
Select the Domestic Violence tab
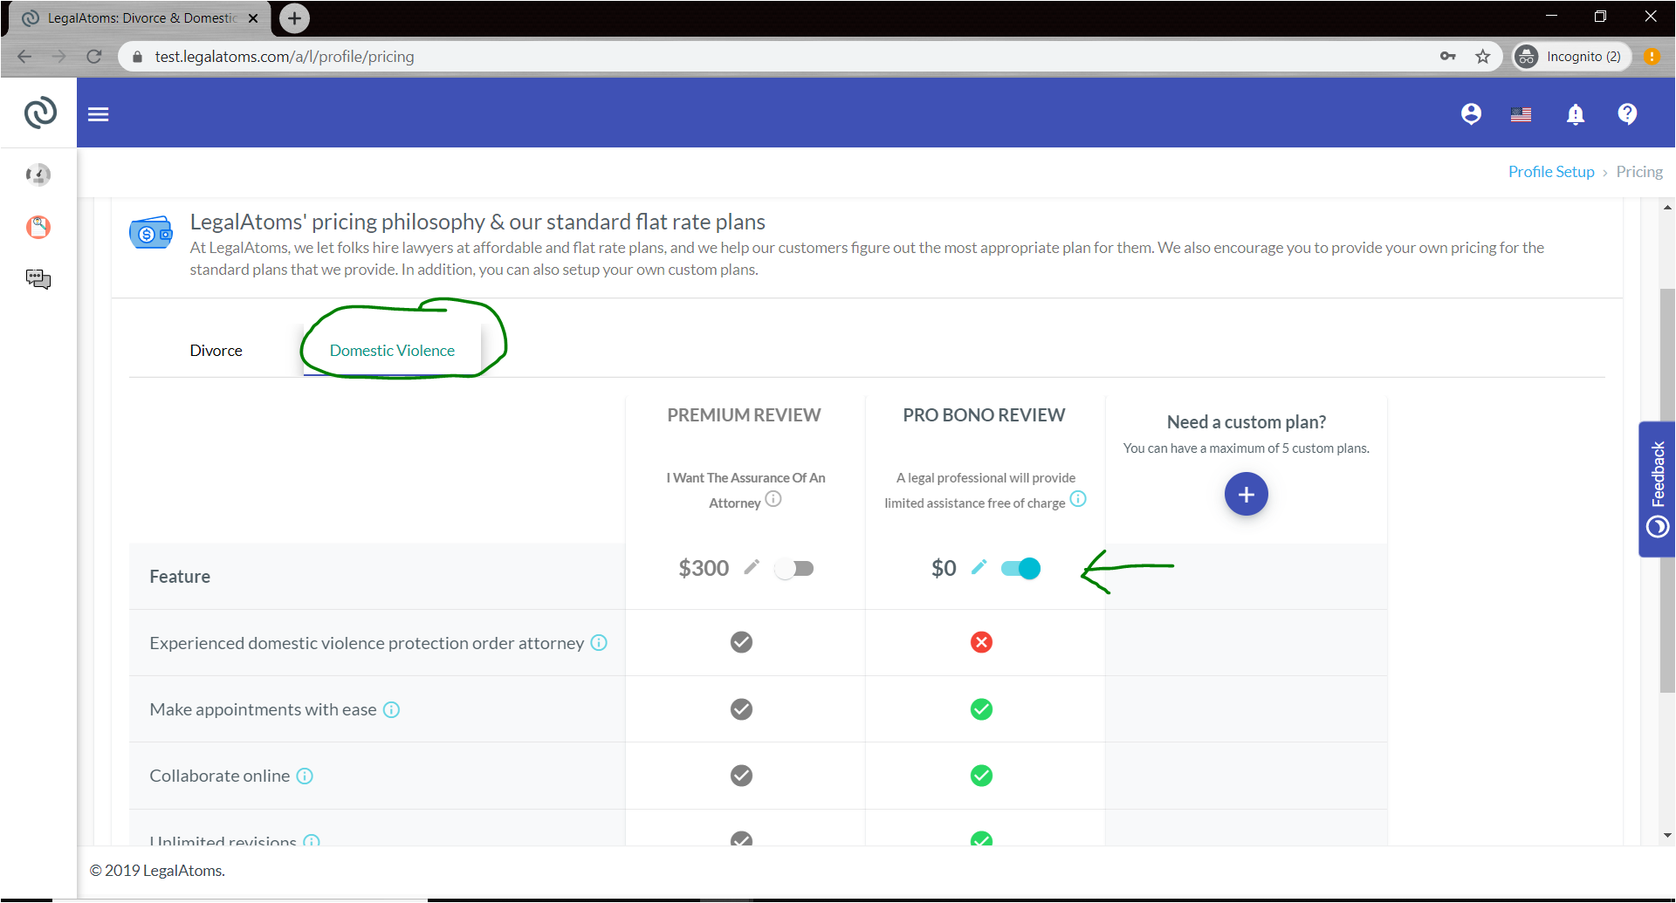[392, 350]
